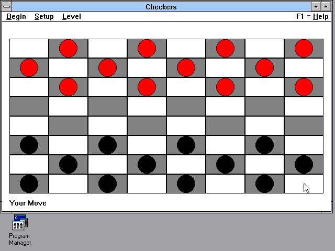335x251 pixels.
Task: Open the Checkers window control menu box
Action: tap(6, 7)
